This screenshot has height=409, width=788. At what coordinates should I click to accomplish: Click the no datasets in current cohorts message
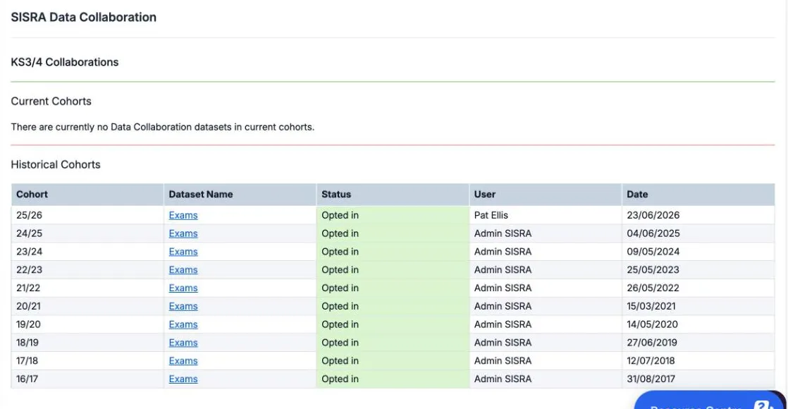tap(162, 127)
